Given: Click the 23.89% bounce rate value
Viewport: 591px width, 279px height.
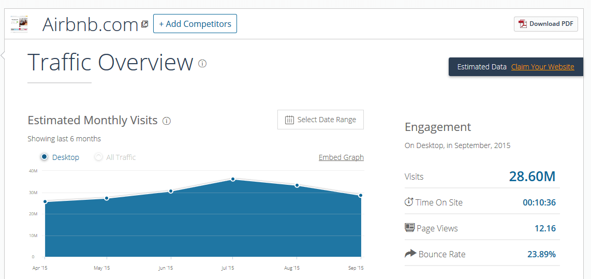Looking at the screenshot, I should coord(541,254).
